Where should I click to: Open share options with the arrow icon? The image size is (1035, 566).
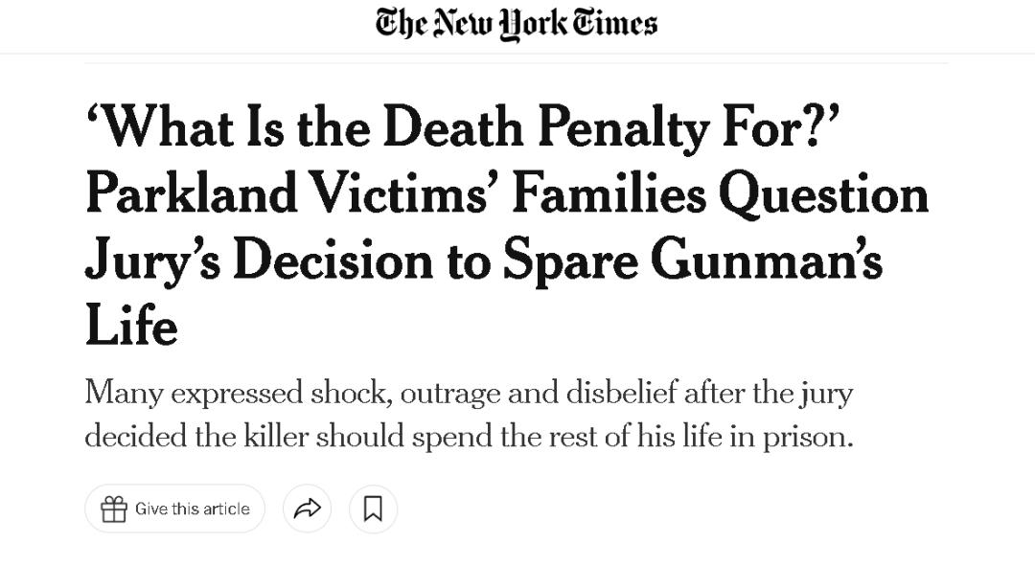[307, 509]
